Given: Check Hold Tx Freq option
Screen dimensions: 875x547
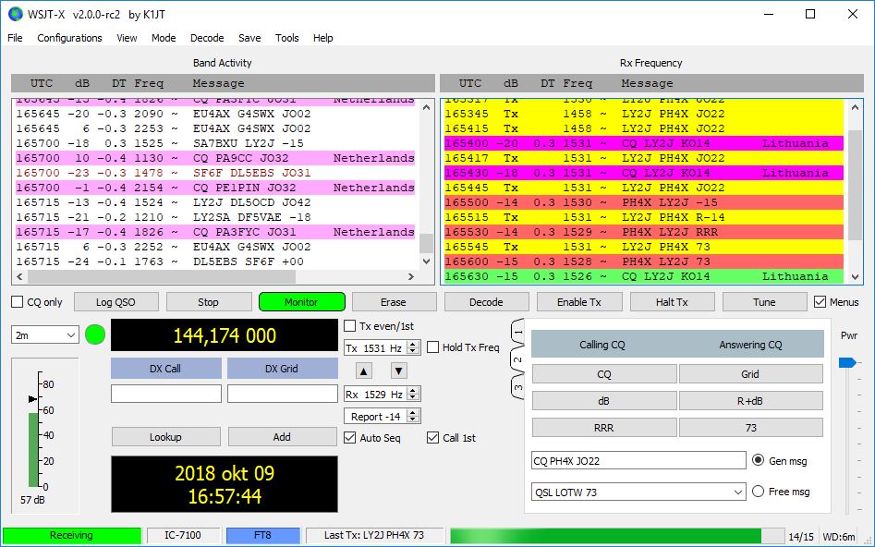Looking at the screenshot, I should (x=433, y=347).
